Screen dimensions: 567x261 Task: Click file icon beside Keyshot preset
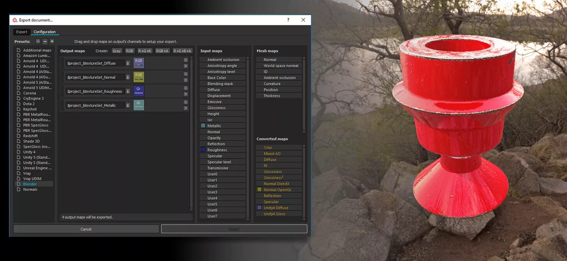pyautogui.click(x=18, y=109)
